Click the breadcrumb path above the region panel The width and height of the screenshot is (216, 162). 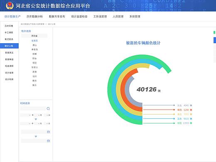point(38,24)
